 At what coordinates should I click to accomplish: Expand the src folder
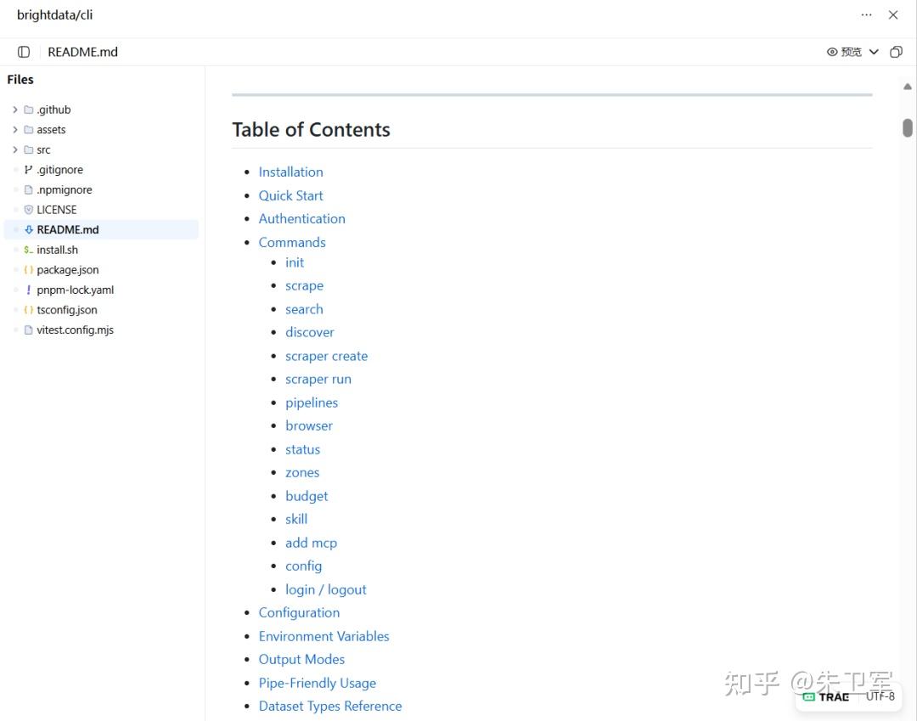coord(15,149)
